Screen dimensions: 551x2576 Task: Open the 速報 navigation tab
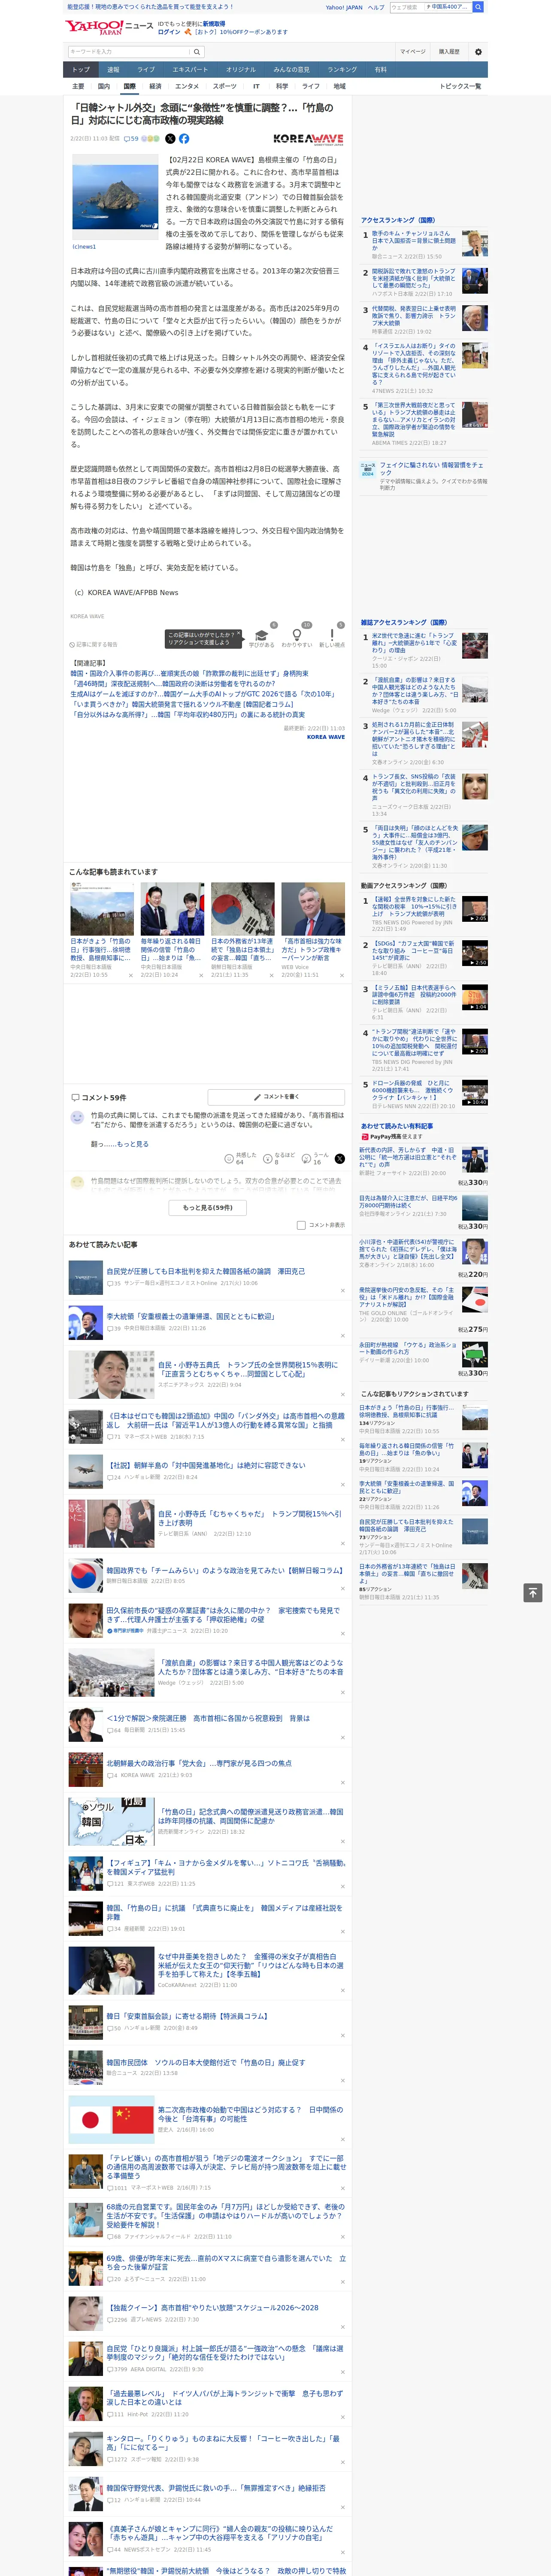[113, 70]
